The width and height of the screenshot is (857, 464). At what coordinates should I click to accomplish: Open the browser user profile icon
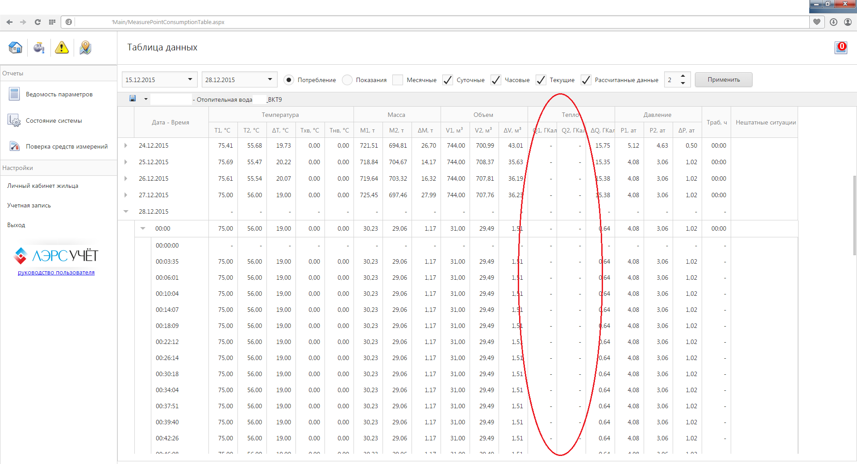tap(848, 22)
